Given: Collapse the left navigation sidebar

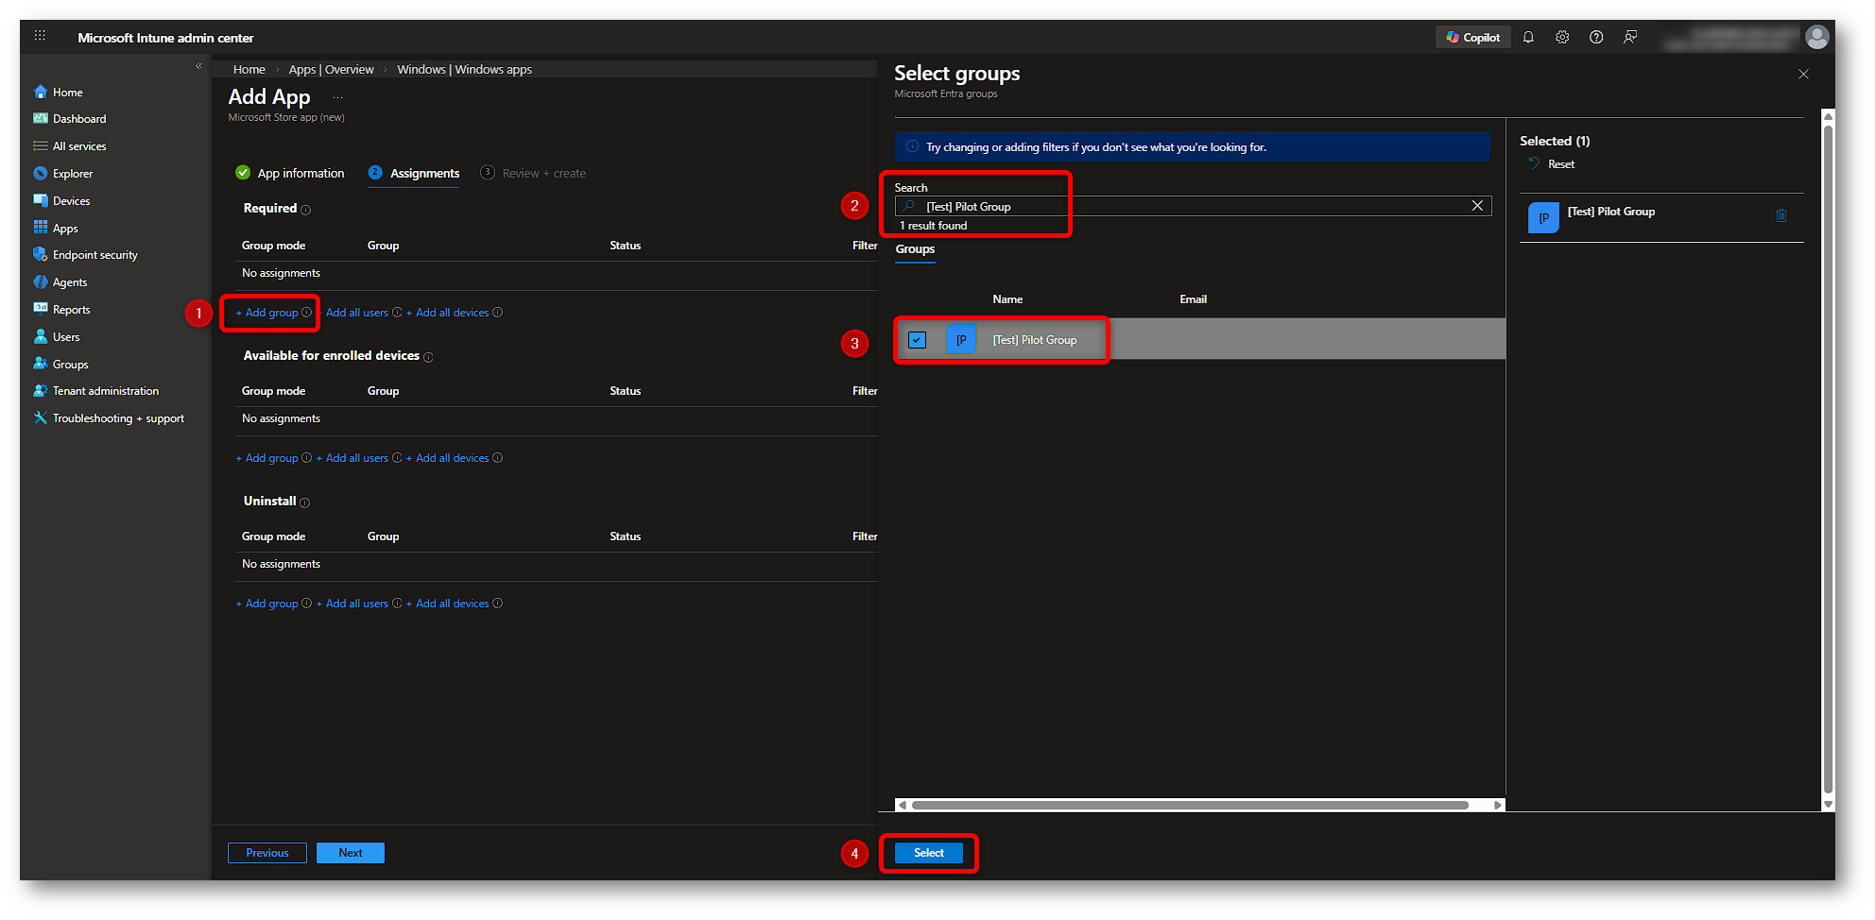Looking at the screenshot, I should [x=198, y=66].
